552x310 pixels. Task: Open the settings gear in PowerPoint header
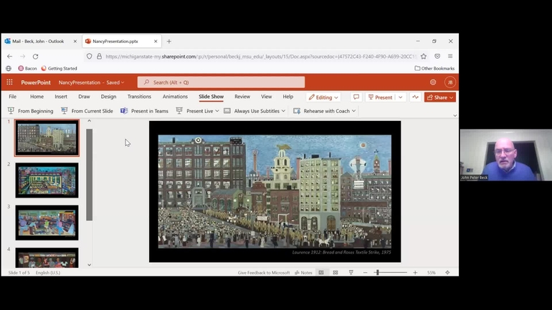(433, 82)
